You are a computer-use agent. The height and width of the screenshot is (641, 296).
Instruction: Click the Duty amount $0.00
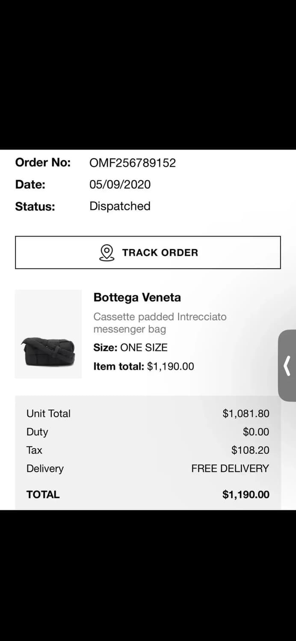pyautogui.click(x=256, y=432)
